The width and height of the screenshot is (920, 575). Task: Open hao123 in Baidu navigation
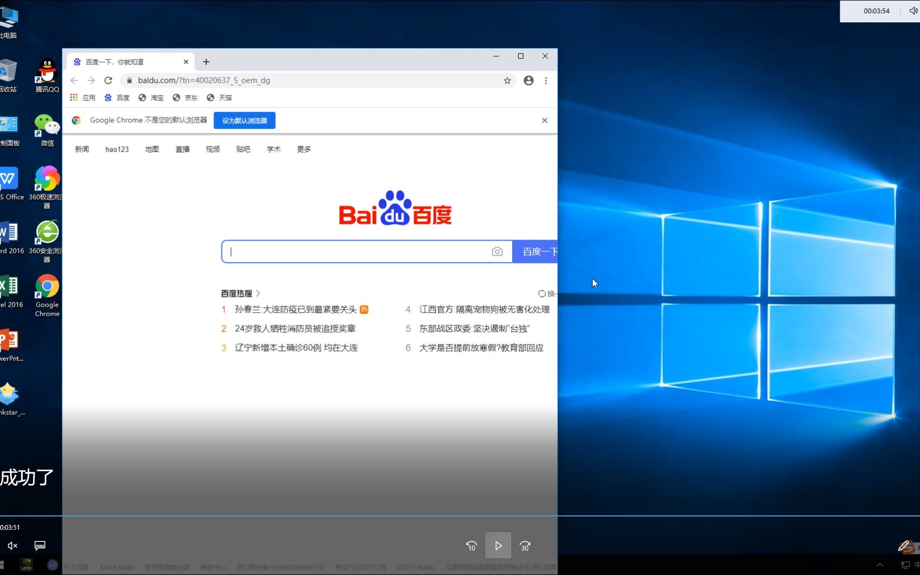117,149
